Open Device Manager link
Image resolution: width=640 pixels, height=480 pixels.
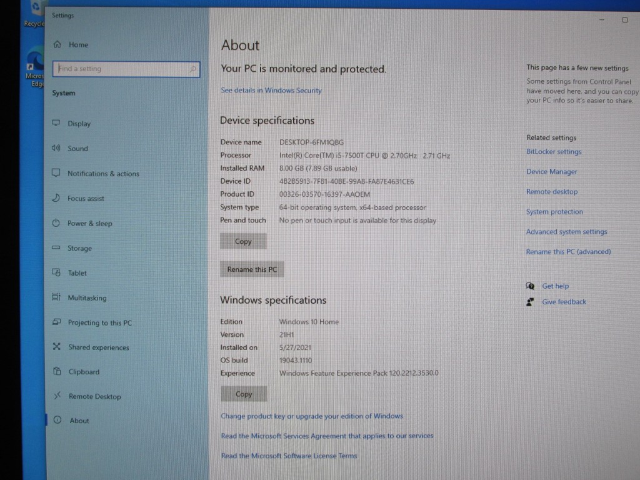tap(551, 171)
